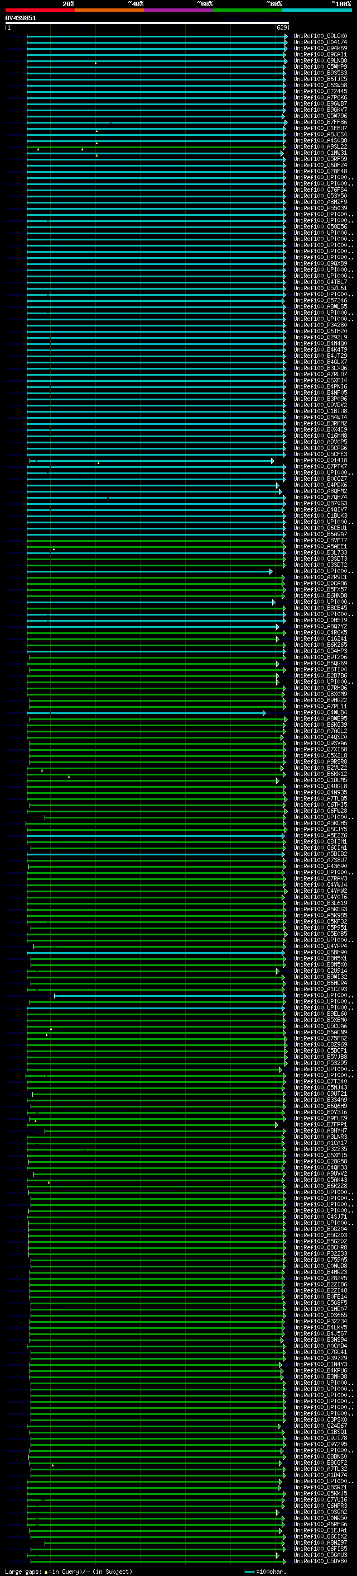This screenshot has width=357, height=1576.
Task: Click the UniRef100_B9S5S3 label
Action: tap(320, 73)
